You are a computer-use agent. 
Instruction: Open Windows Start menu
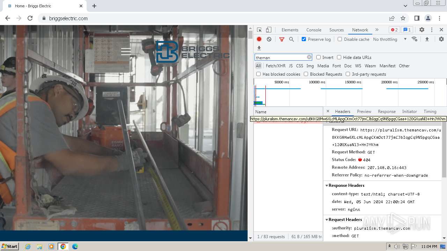pos(9,246)
